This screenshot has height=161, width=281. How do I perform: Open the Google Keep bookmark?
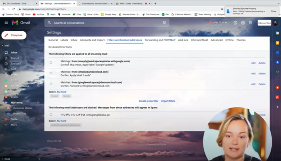(x=109, y=14)
